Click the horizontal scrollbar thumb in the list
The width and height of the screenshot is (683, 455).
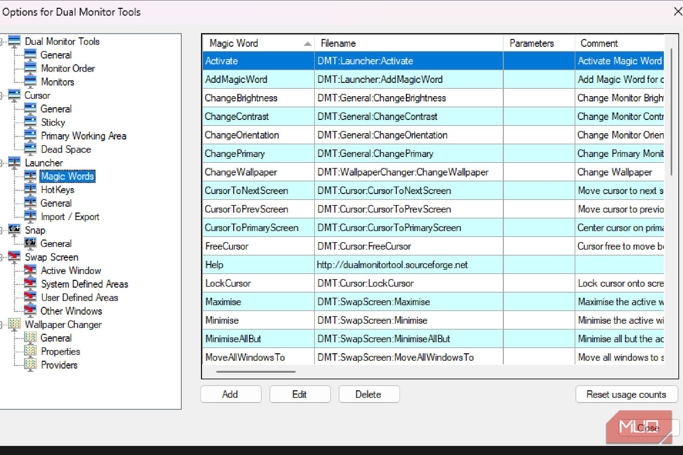point(256,371)
